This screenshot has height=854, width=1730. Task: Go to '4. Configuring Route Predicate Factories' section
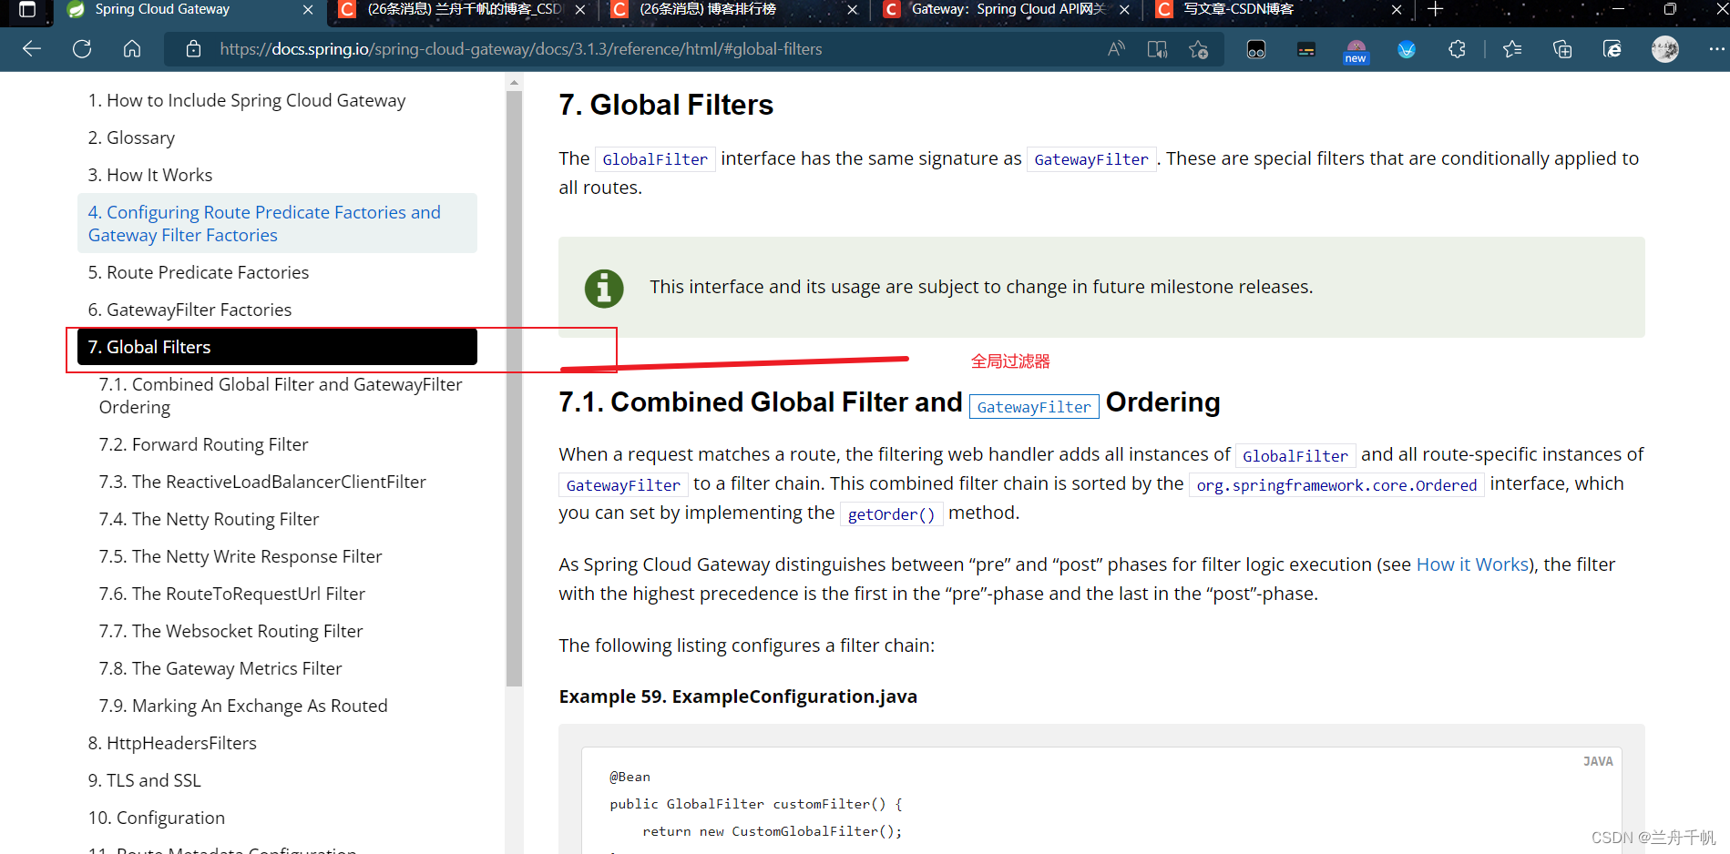pyautogui.click(x=277, y=223)
